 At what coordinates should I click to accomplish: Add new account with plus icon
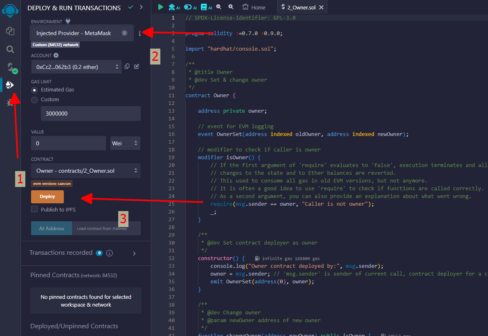pos(56,55)
